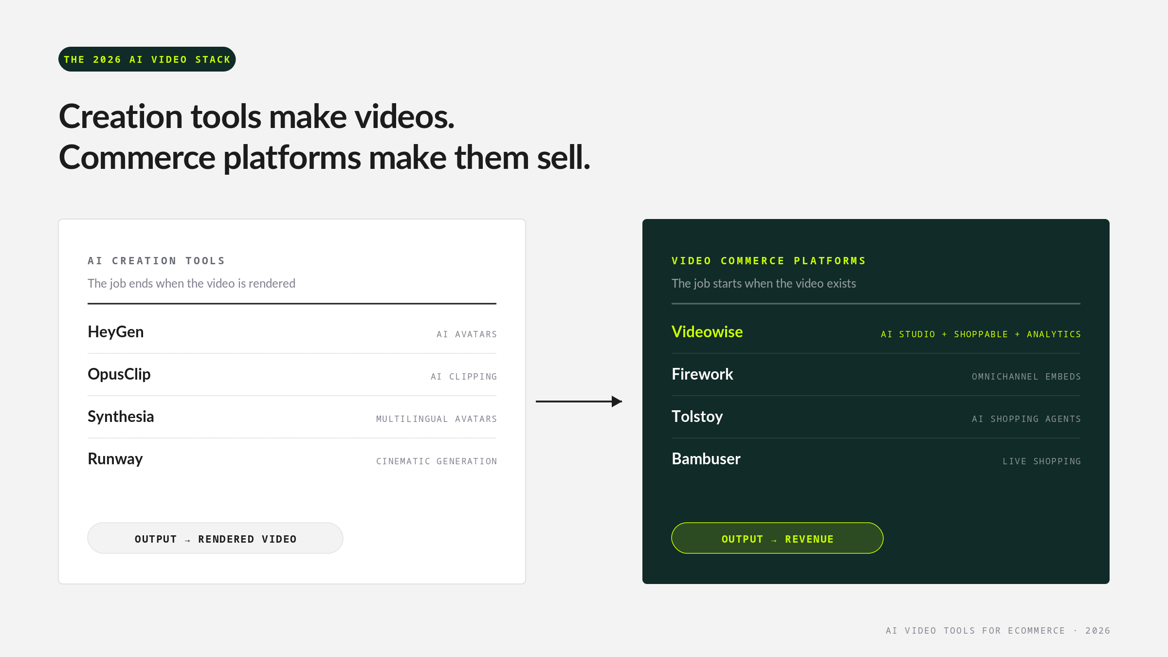Select the OpusClip row name
The width and height of the screenshot is (1168, 657).
point(119,374)
